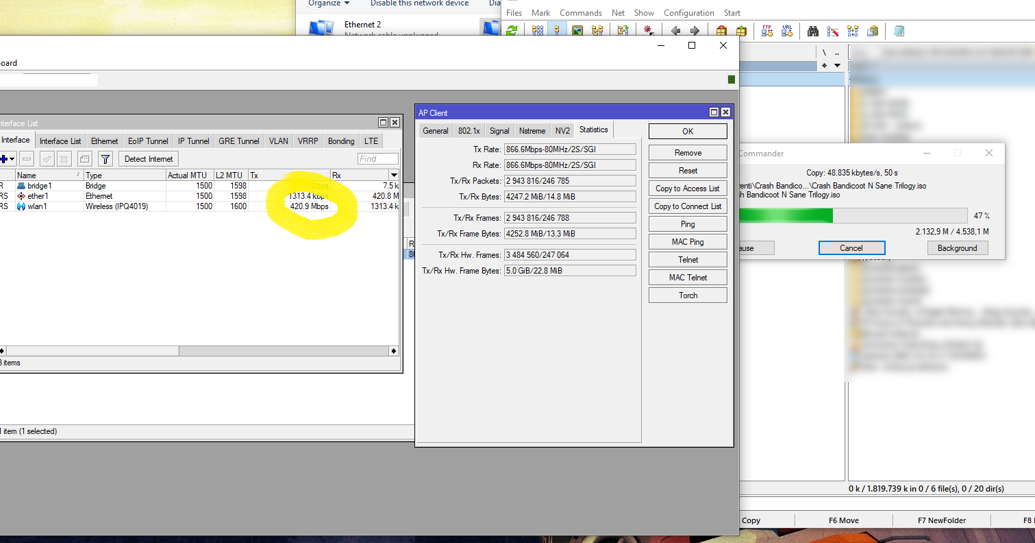Viewport: 1035px width, 543px height.
Task: Click Copy to Connect List button
Action: point(688,206)
